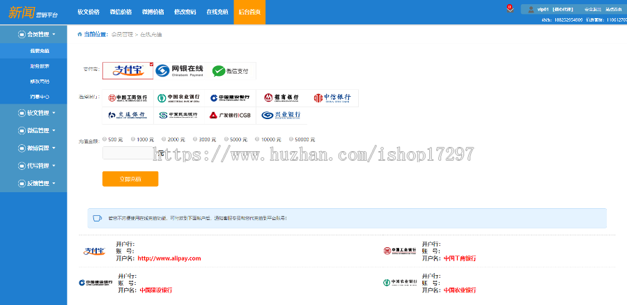Click the Alipay logo in bottom account list
The width and height of the screenshot is (627, 305).
[x=95, y=251]
